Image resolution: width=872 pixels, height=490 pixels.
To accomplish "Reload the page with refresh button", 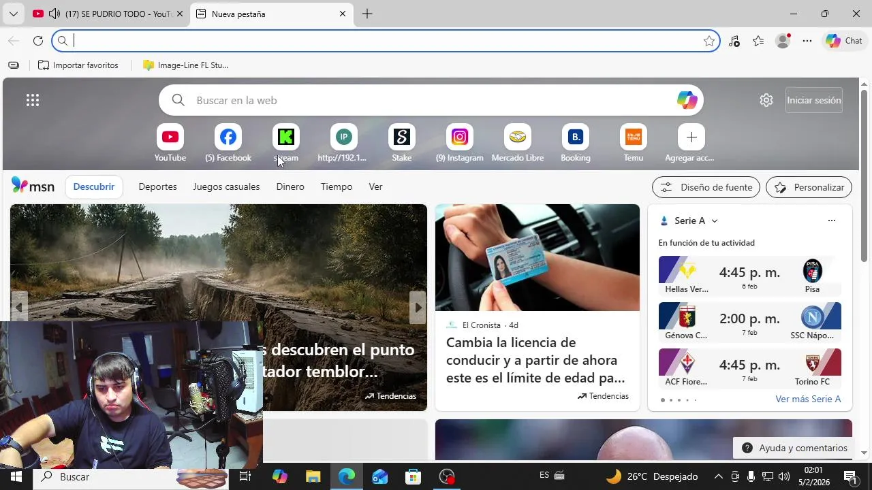I will [x=38, y=41].
